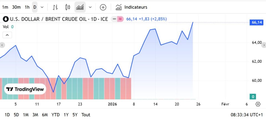
Task: Click the pink approximate-data status badge
Action: (x=120, y=19)
